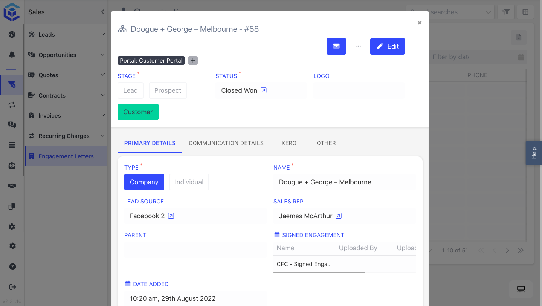The width and height of the screenshot is (542, 306).
Task: Click Portal: Customer Portal tag
Action: point(151,60)
